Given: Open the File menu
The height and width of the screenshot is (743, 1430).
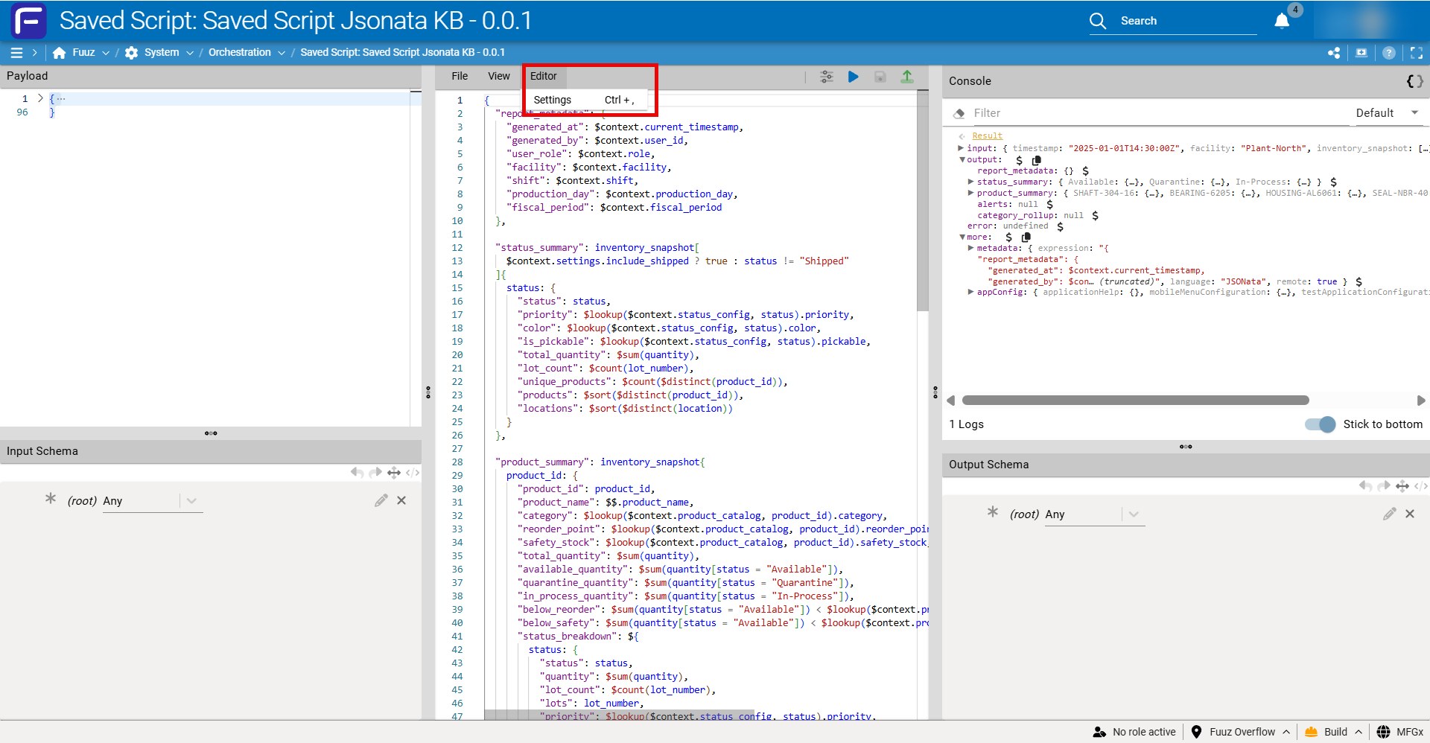Looking at the screenshot, I should 460,76.
